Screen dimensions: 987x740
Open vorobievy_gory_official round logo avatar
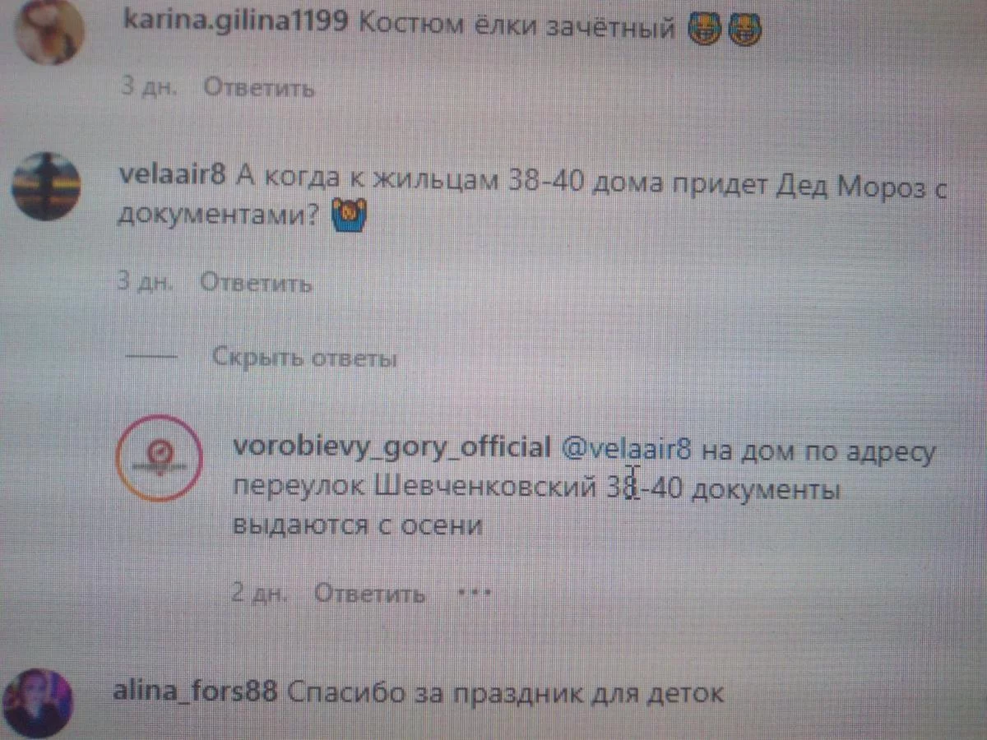[x=160, y=458]
